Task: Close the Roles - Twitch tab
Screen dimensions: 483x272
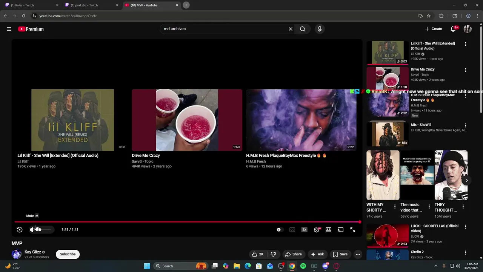Action: pos(57,5)
